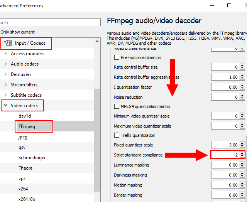247x202 pixels.
Task: Increase I quantization factor value
Action: (242, 86)
